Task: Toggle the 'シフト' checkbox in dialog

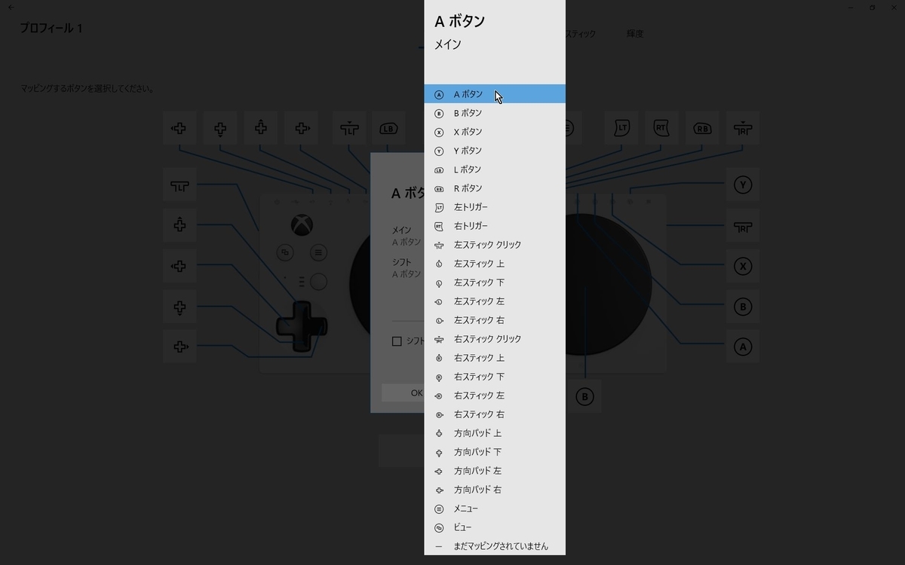Action: coord(397,341)
